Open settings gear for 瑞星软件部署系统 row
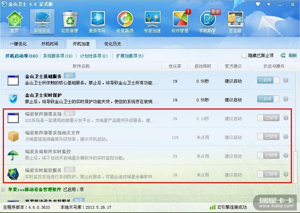The image size is (300, 213). point(285,118)
